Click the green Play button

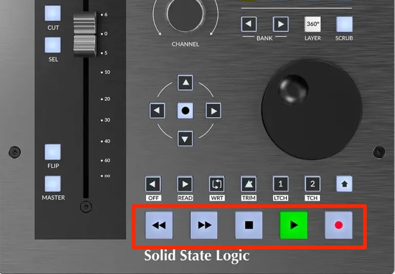click(294, 225)
